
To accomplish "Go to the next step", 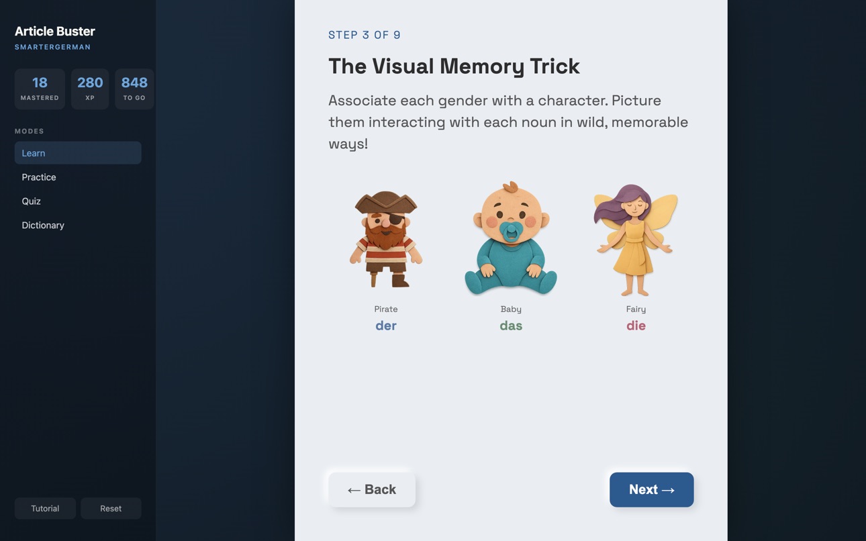I will pyautogui.click(x=651, y=490).
